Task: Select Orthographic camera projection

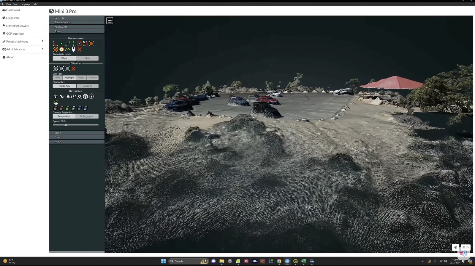Action: [x=87, y=116]
